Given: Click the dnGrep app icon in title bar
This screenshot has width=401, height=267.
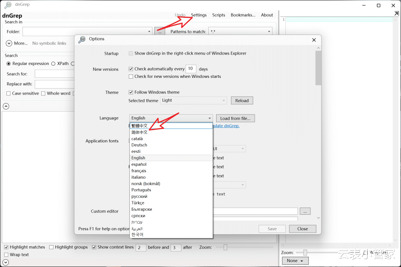Looking at the screenshot, I should pos(8,5).
